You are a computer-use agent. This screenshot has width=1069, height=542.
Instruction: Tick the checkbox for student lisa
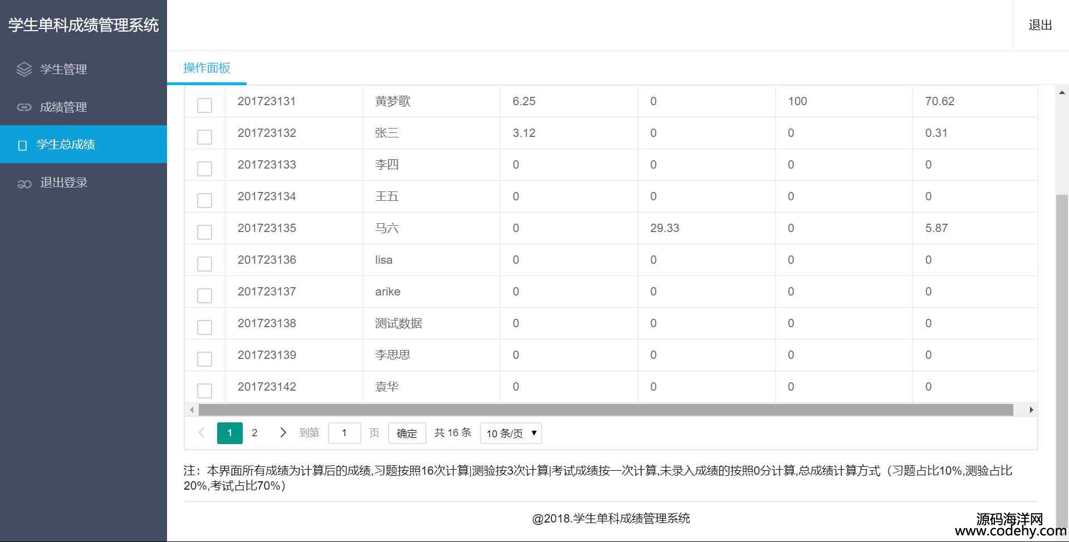pyautogui.click(x=204, y=264)
